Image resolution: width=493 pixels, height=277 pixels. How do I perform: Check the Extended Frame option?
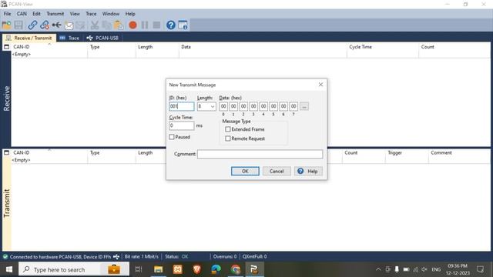click(x=228, y=129)
